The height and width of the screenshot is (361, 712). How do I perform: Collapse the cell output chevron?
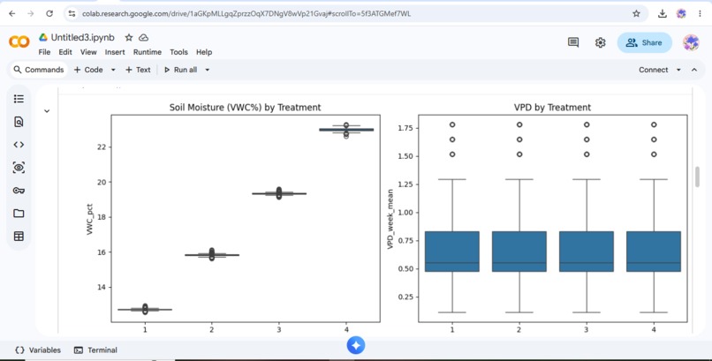(47, 111)
